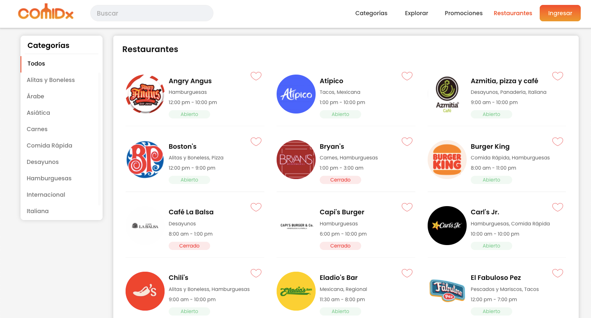Click the heart icon beside Carl's Jr.
This screenshot has height=318, width=591.
click(x=558, y=207)
